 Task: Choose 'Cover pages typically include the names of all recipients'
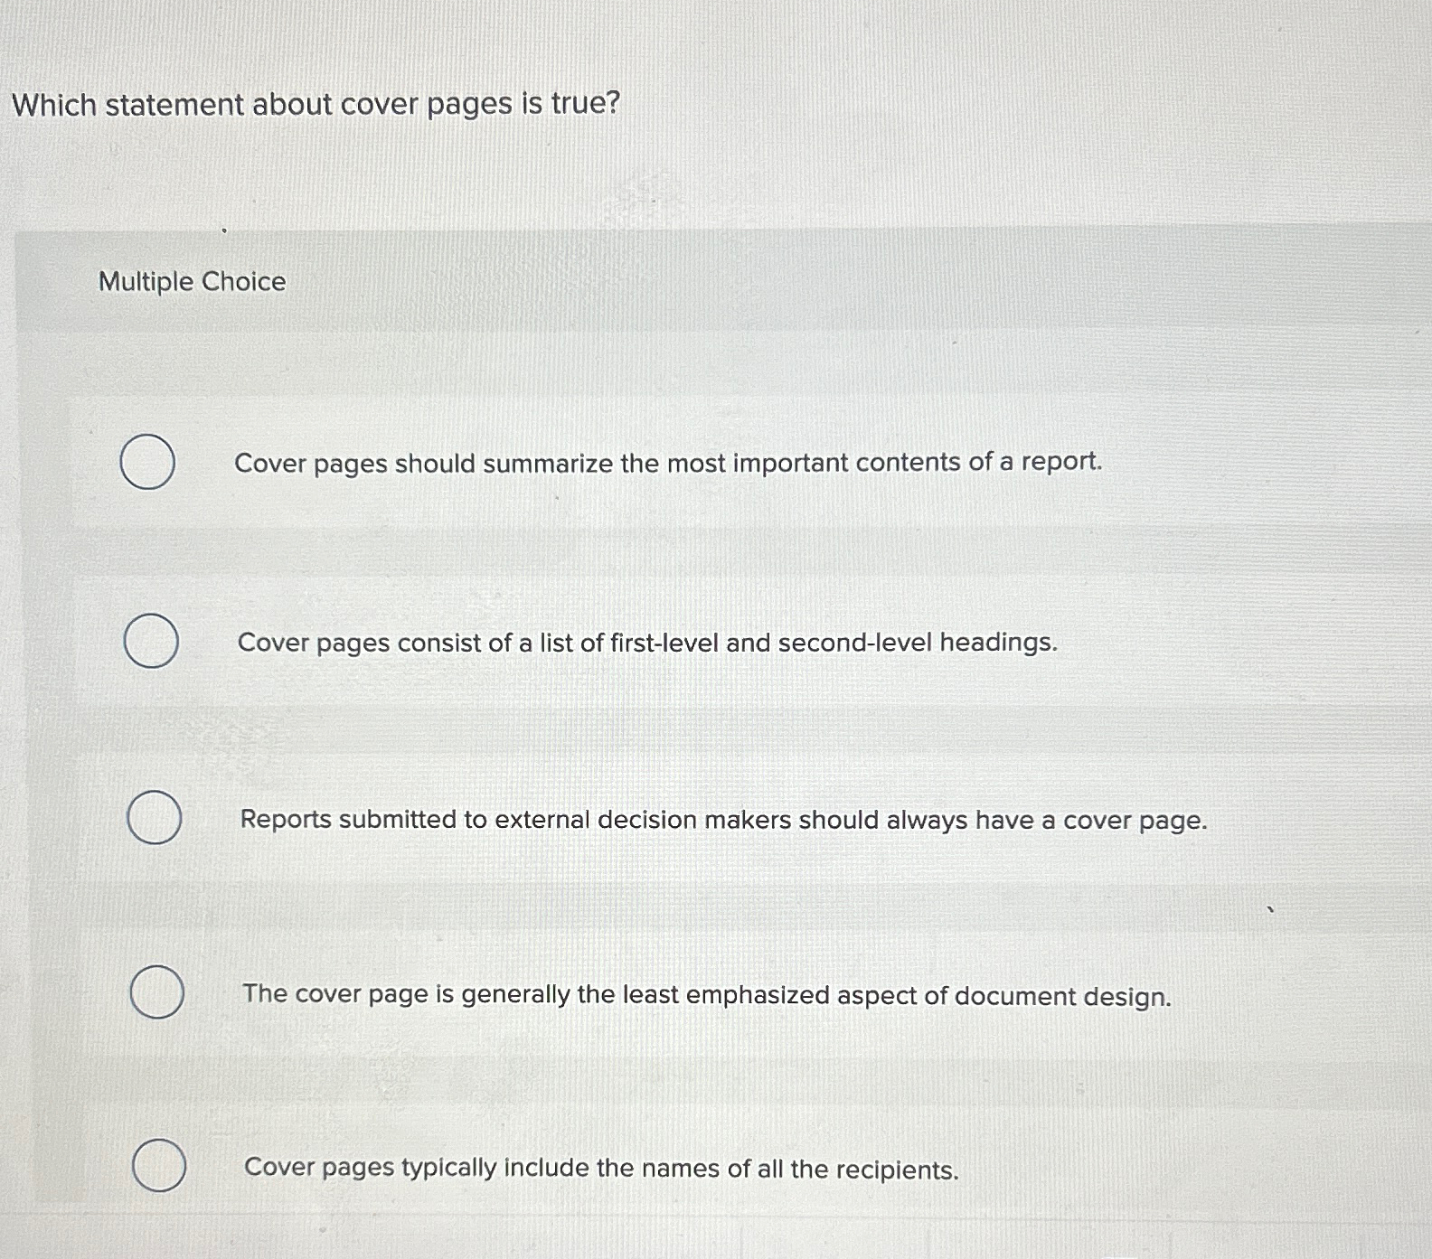[x=602, y=1169]
